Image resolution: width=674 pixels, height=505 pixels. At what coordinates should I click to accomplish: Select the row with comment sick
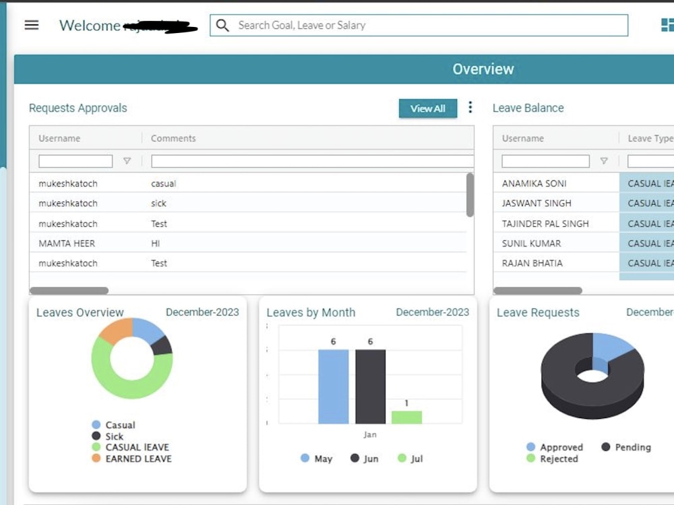(x=248, y=203)
